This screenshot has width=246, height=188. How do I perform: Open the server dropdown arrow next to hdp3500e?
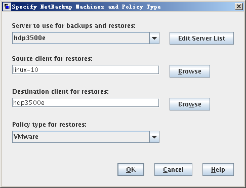[x=154, y=38]
